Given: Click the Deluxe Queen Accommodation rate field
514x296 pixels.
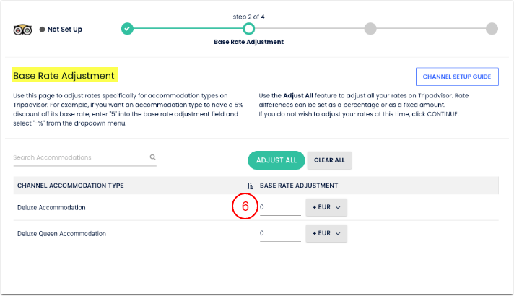Looking at the screenshot, I should tap(280, 233).
